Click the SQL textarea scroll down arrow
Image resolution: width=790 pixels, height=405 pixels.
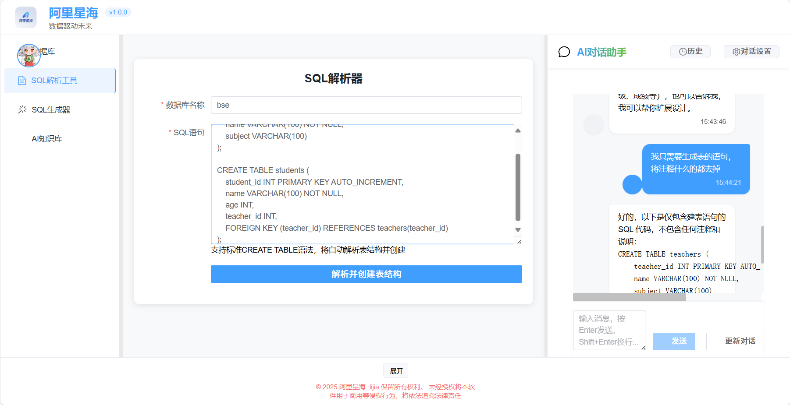tap(518, 230)
